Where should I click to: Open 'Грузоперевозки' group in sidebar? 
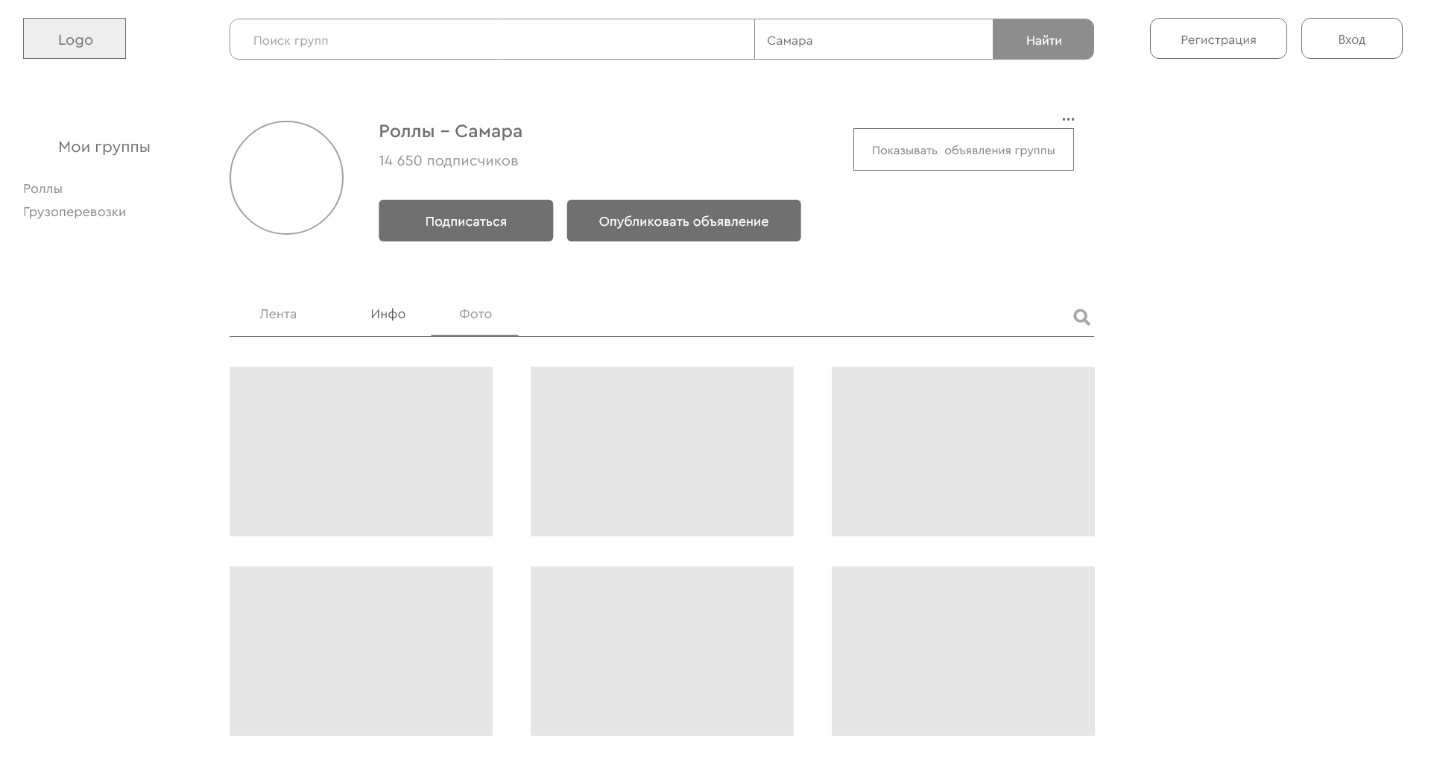[75, 212]
